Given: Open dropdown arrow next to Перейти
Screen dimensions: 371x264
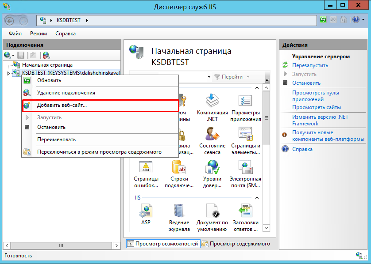Looking at the screenshot, I should 248,77.
